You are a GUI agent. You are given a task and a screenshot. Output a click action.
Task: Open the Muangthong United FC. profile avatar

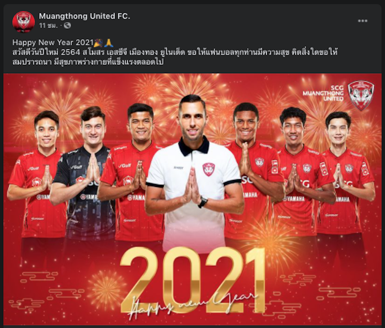tap(23, 22)
